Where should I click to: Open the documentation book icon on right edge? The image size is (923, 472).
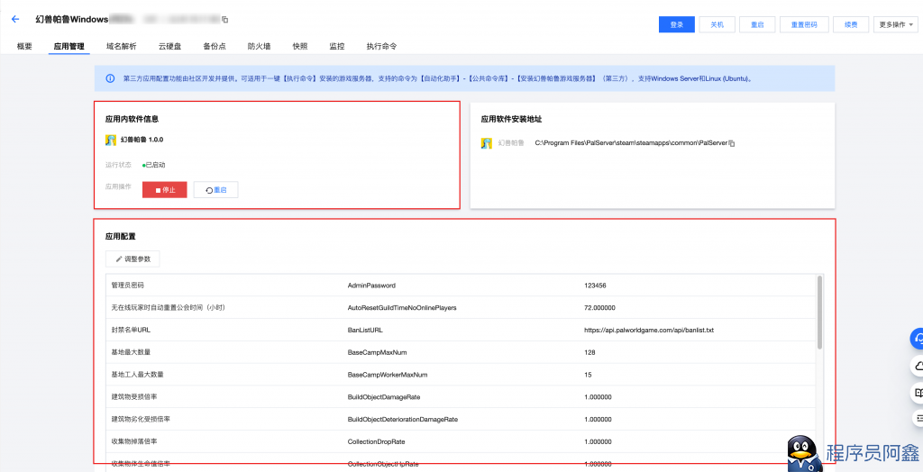coord(917,392)
